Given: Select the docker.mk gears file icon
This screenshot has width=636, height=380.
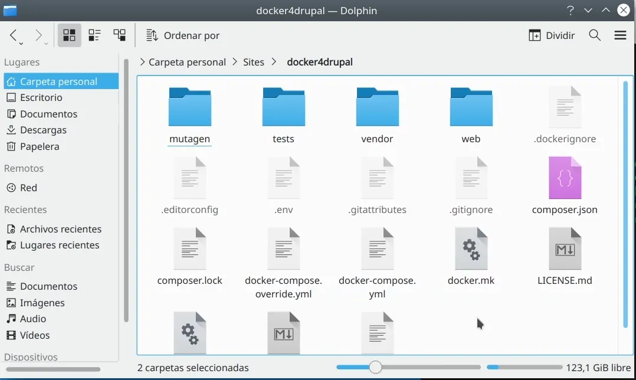Looking at the screenshot, I should 471,248.
